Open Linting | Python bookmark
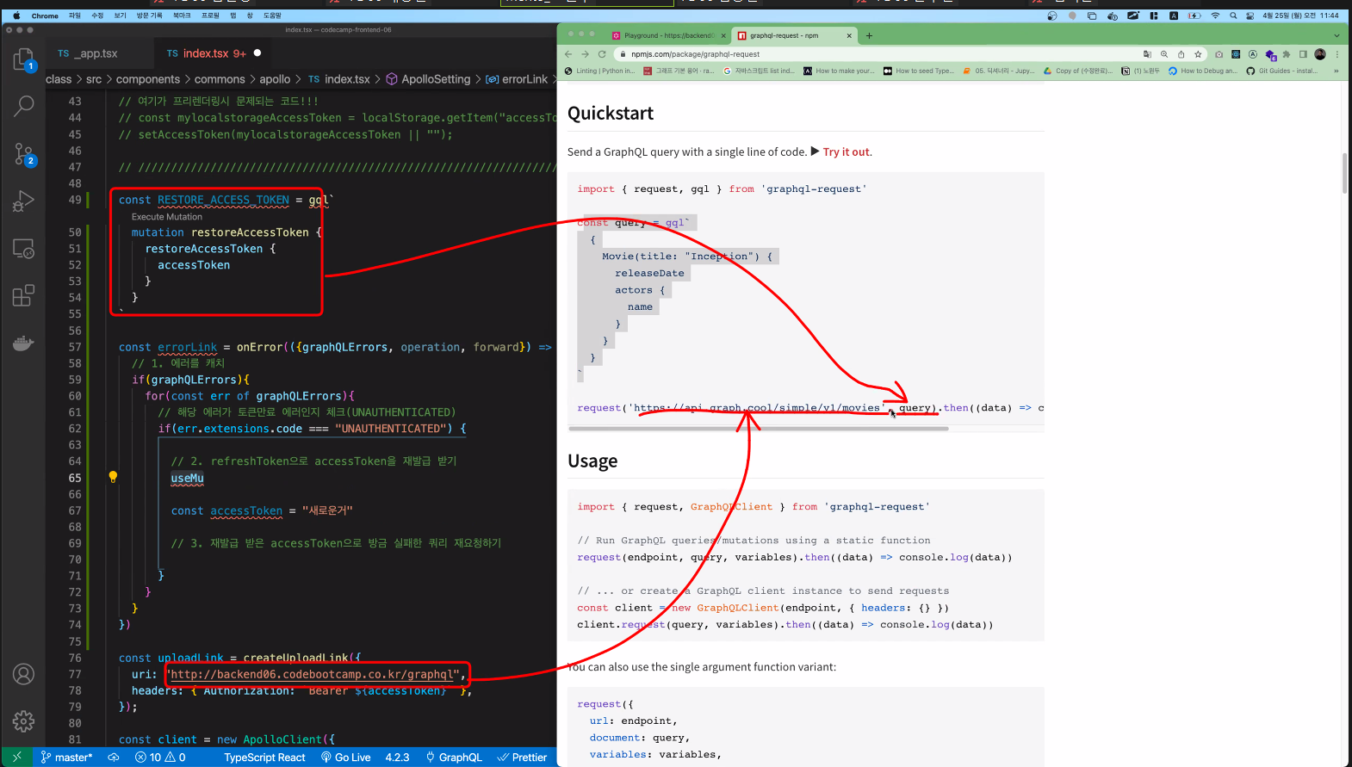 click(x=599, y=71)
